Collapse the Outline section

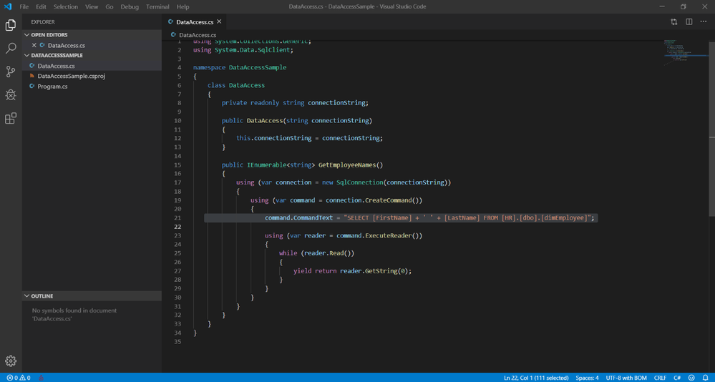pos(27,296)
